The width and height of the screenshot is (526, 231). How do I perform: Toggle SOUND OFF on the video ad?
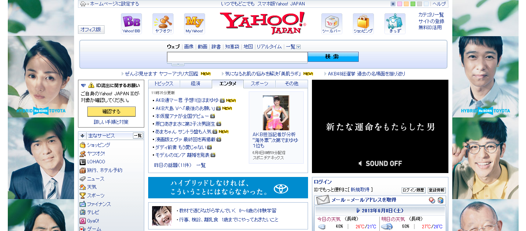(380, 163)
